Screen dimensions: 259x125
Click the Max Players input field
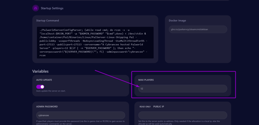(x=183, y=89)
